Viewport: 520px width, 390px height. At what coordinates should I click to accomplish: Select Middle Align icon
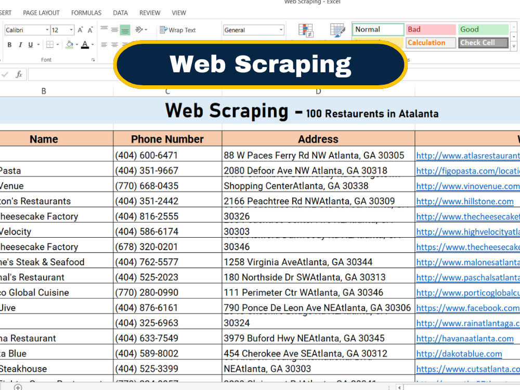coord(114,30)
